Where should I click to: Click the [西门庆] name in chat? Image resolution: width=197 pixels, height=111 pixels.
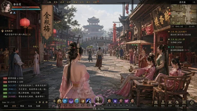(12, 93)
